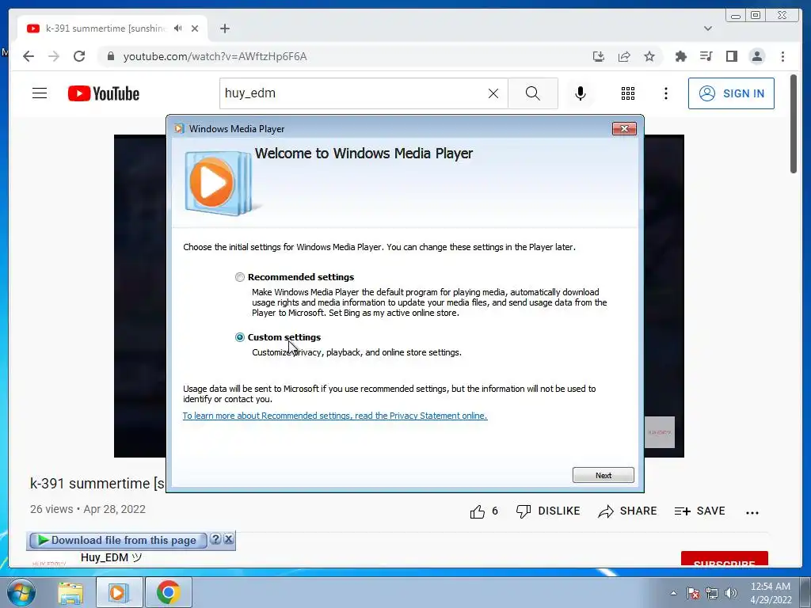Open the Chrome three-dot menu
Viewport: 811px width, 608px height.
782,56
